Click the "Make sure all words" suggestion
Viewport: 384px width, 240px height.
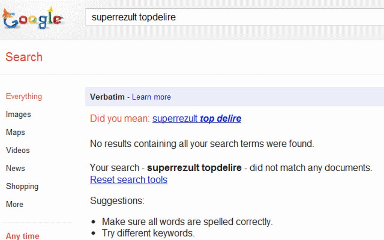click(x=187, y=222)
